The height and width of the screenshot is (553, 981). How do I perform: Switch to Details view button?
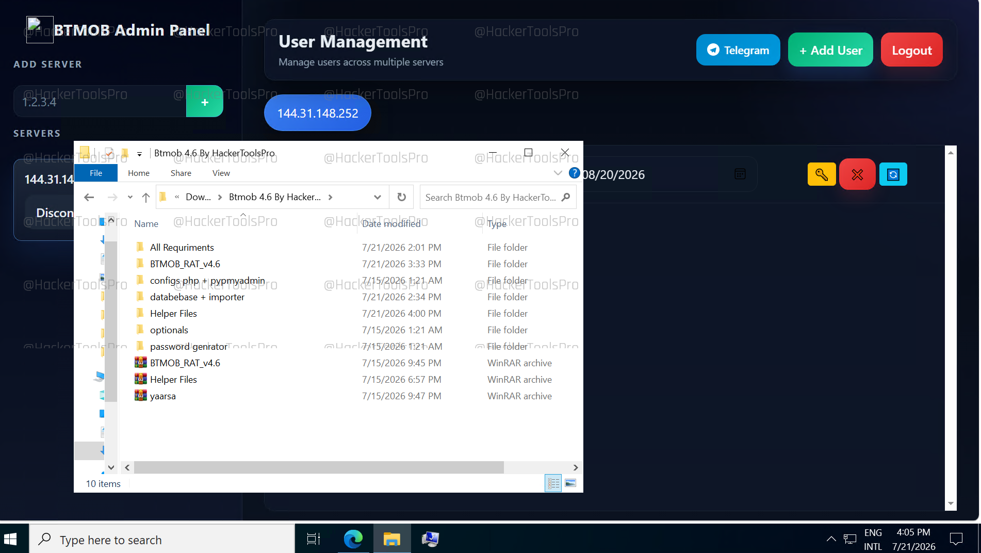(553, 483)
